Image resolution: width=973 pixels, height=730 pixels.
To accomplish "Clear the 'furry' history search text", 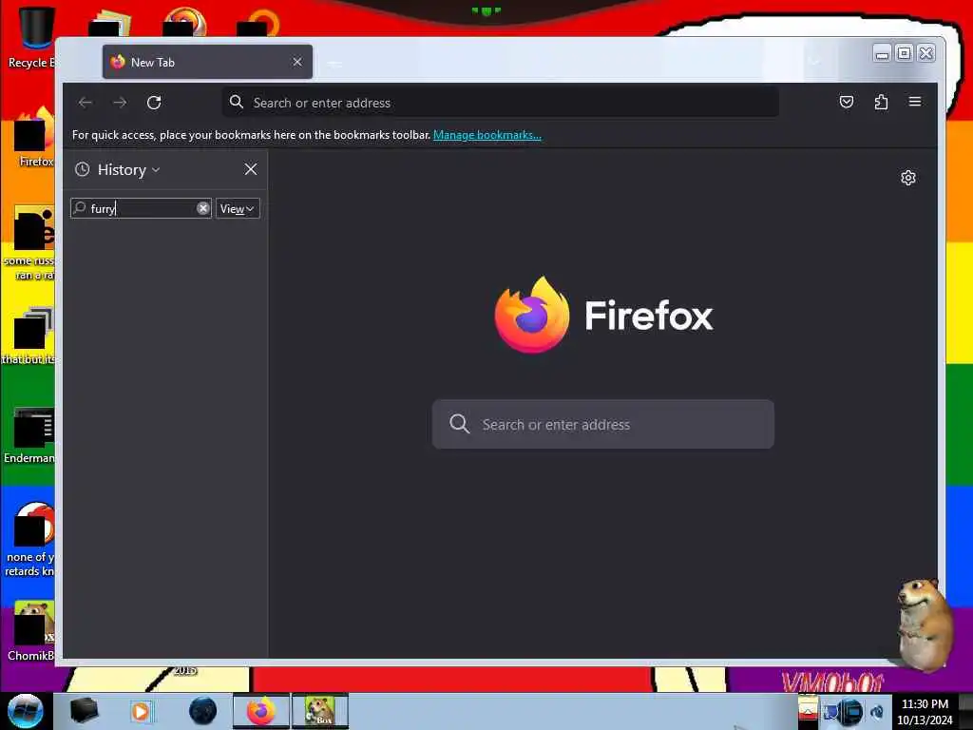I will pyautogui.click(x=203, y=208).
